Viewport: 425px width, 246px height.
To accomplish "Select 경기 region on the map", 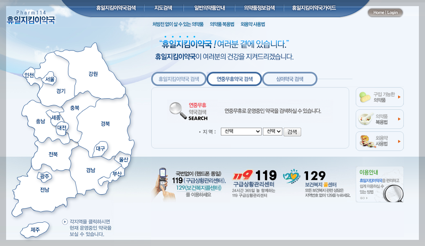I will [61, 91].
